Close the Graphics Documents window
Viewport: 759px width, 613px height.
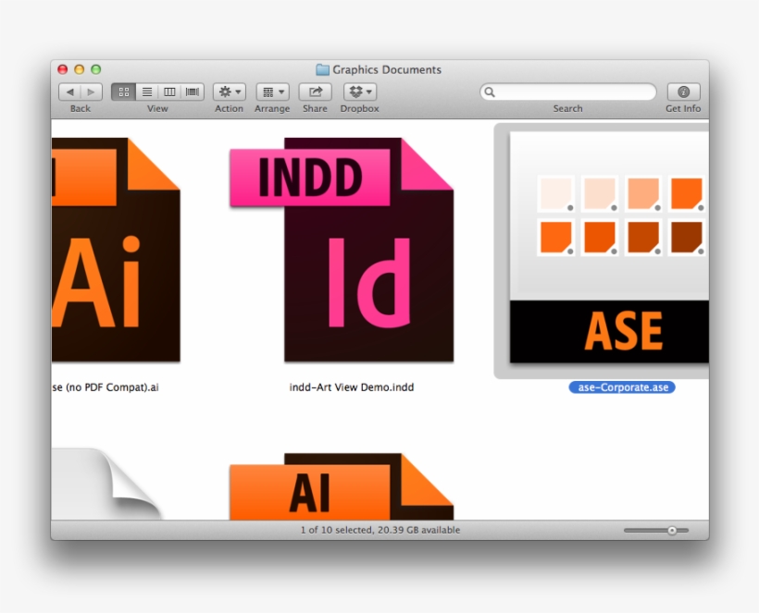point(62,69)
